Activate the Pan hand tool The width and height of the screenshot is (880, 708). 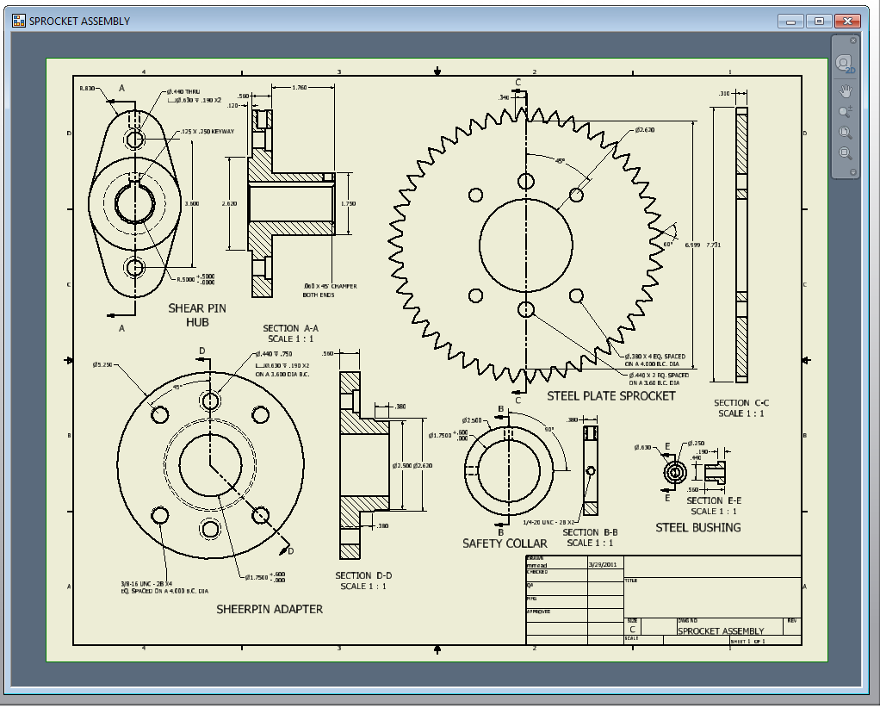coord(843,89)
